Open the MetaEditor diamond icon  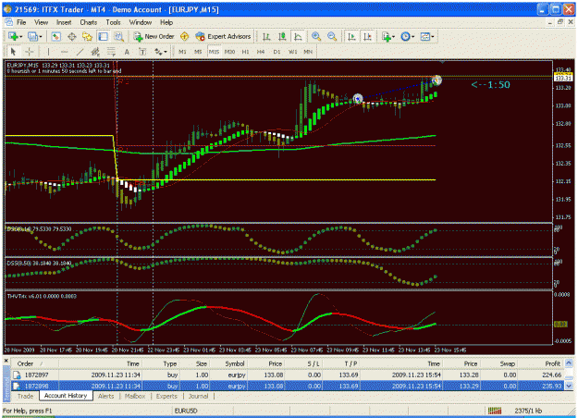coord(185,36)
